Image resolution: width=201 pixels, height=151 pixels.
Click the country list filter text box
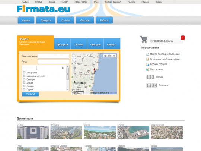pyautogui.click(x=30, y=68)
